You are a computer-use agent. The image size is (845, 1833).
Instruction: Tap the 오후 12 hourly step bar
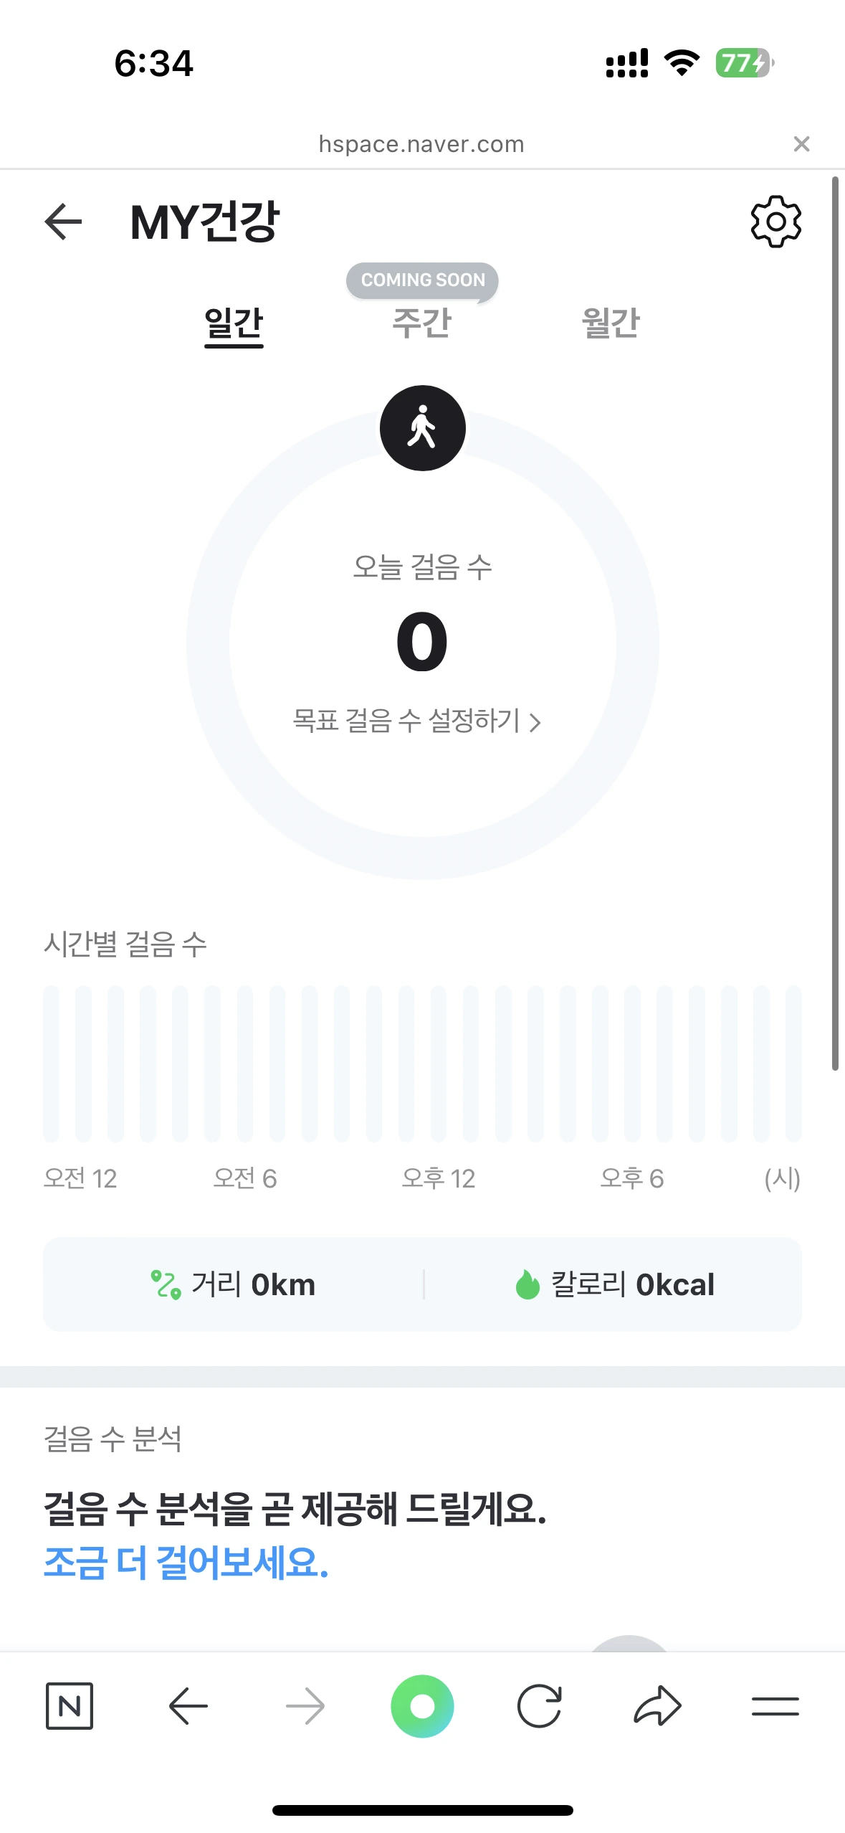pos(439,1064)
